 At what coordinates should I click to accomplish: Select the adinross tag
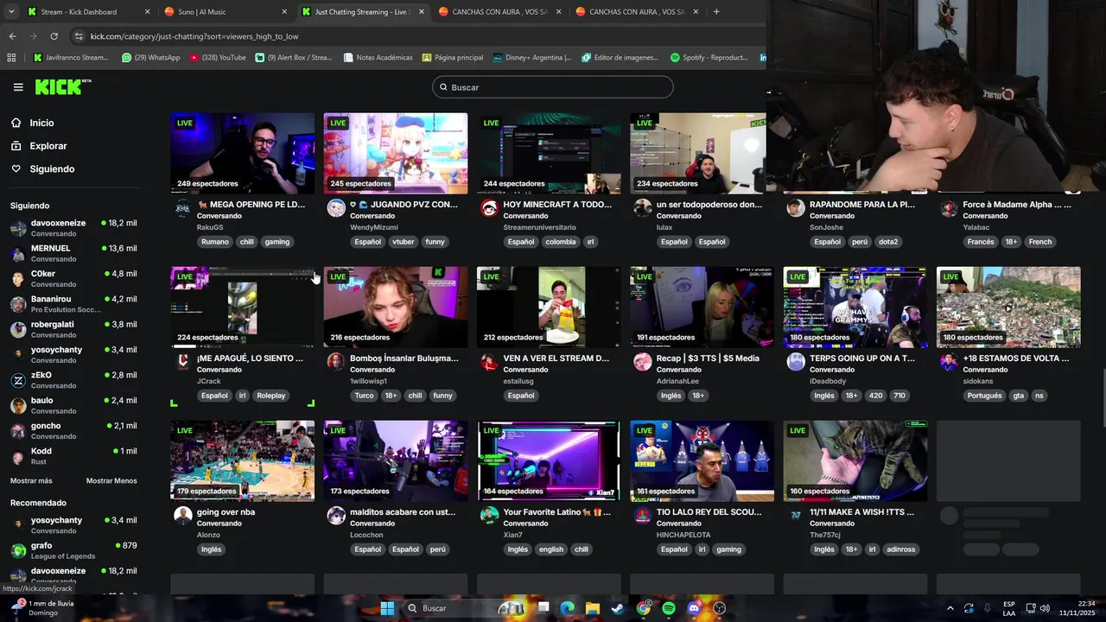(x=901, y=549)
